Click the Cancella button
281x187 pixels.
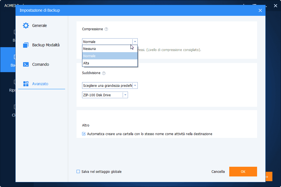pyautogui.click(x=218, y=172)
